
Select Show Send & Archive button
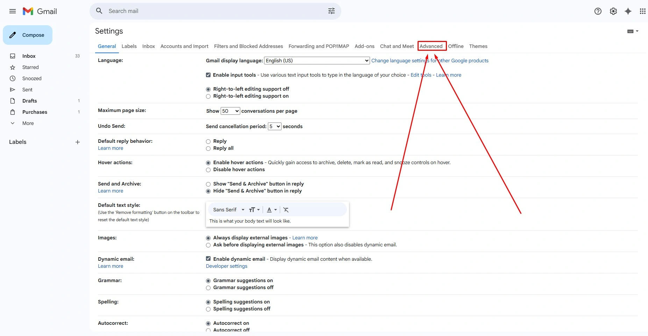[x=208, y=184]
